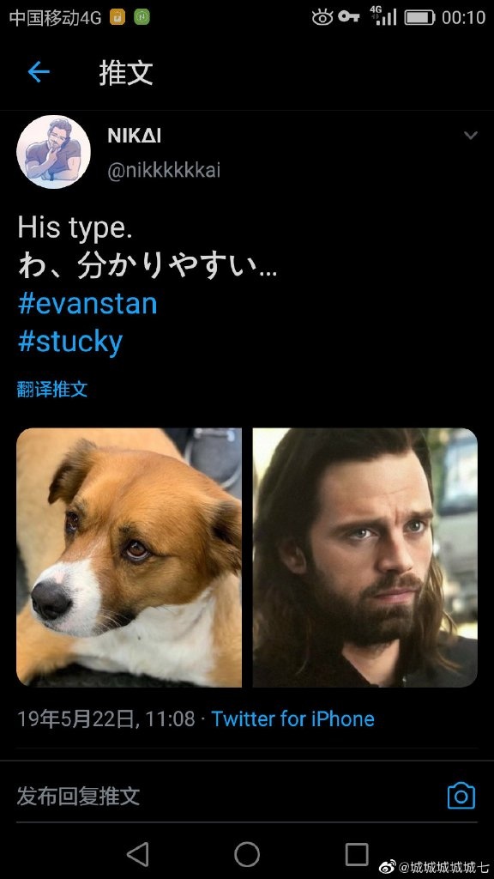Open NIKΔI's profile avatar
Screen dimensions: 494x879
(x=54, y=152)
